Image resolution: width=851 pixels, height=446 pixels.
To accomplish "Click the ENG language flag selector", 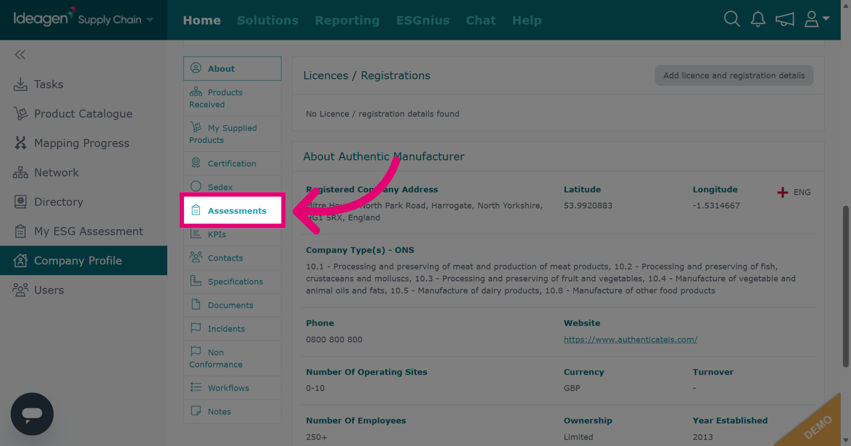I will pyautogui.click(x=794, y=192).
